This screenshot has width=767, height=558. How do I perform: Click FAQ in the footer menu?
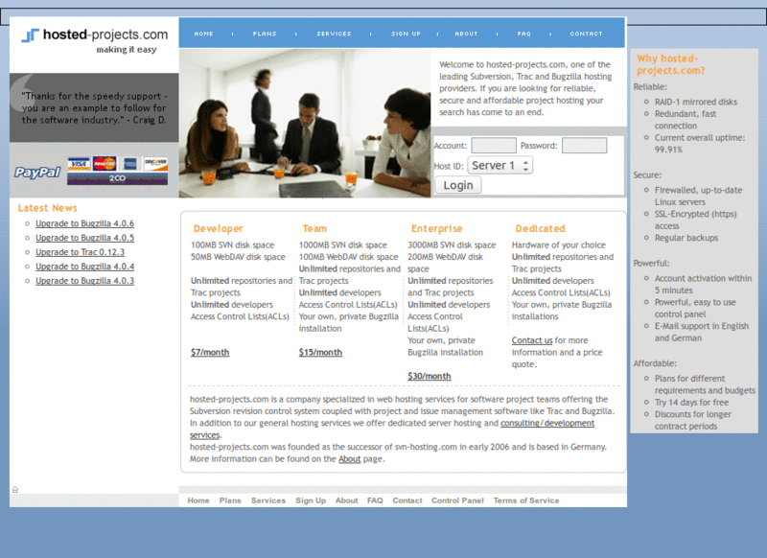tap(375, 500)
